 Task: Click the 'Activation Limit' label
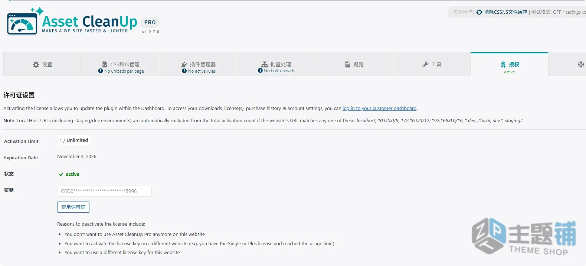(21, 142)
